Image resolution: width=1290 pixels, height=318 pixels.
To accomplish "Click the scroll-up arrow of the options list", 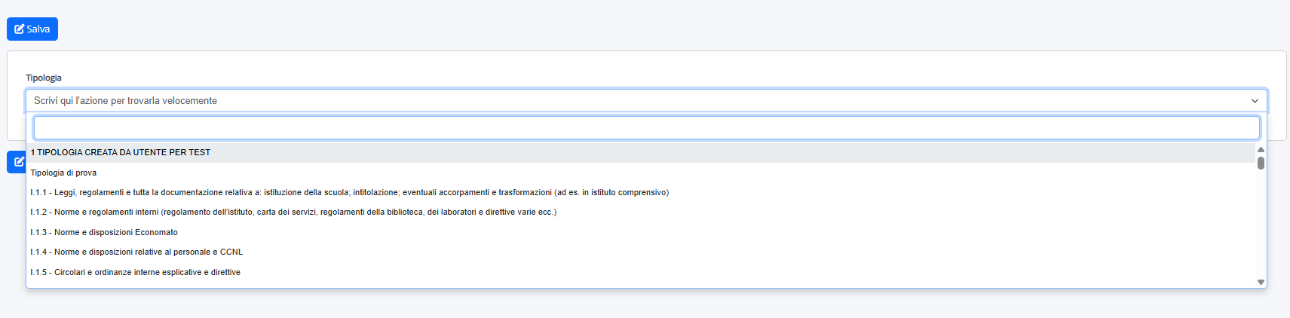I will [1261, 149].
